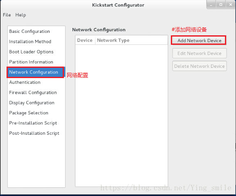Go to Package Selection section
Image resolution: width=236 pixels, height=196 pixels.
(36, 113)
